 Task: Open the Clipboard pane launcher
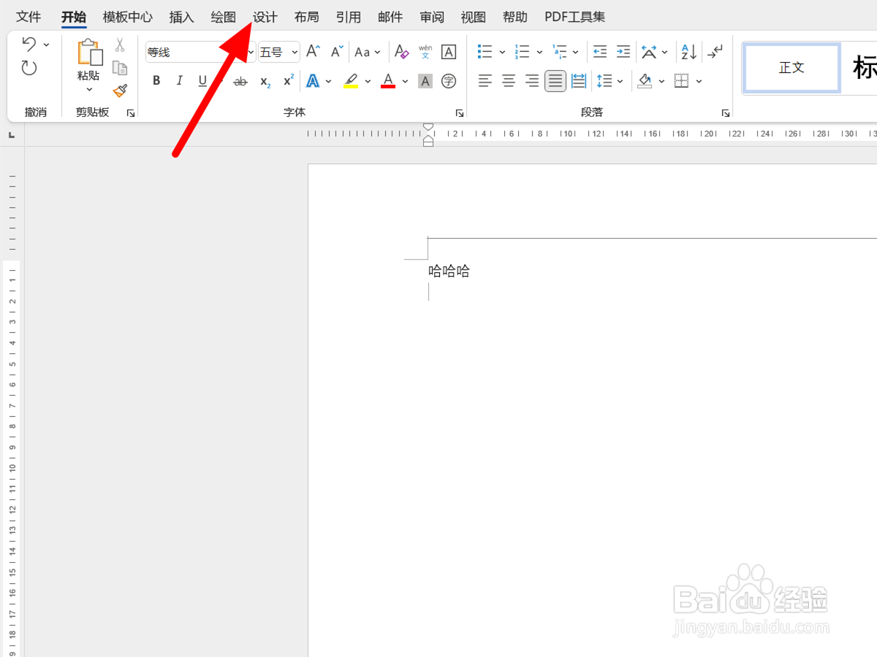tap(131, 113)
